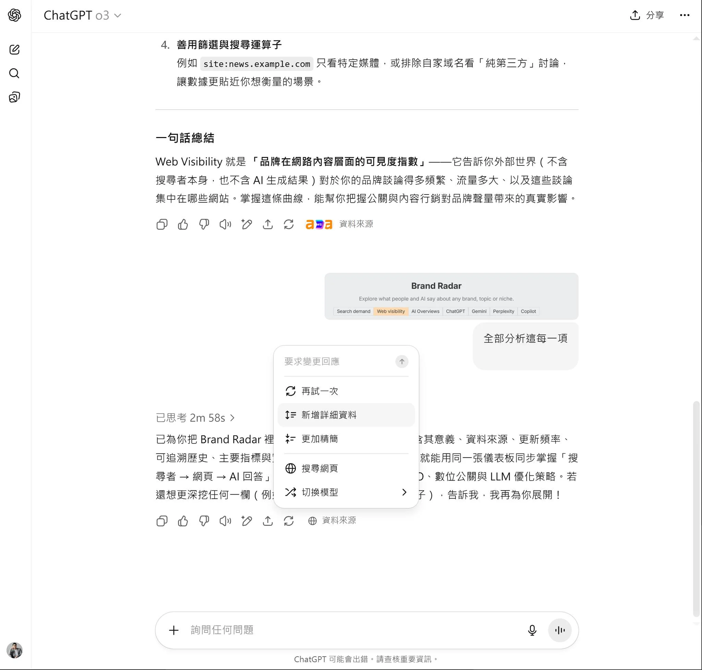Dislike the last response with thumbs down
This screenshot has height=670, width=702.
point(204,521)
